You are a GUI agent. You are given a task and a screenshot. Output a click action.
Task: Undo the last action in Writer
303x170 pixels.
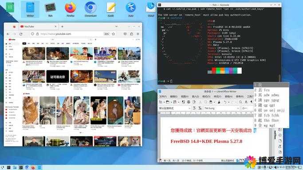[225, 102]
